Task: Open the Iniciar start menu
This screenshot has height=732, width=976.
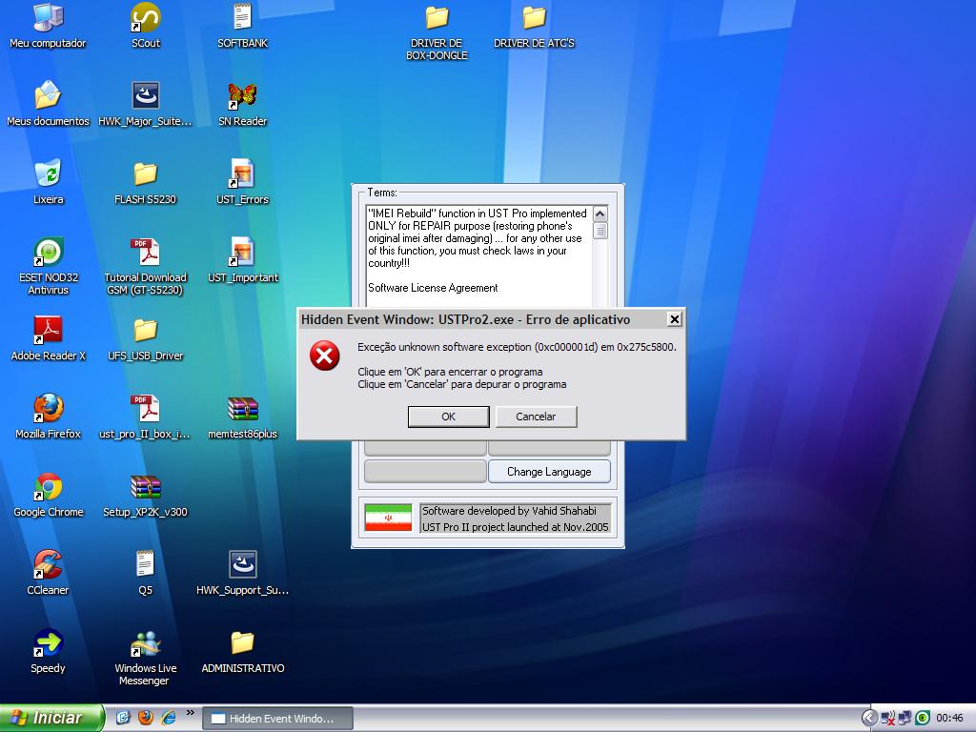Action: pos(51,718)
